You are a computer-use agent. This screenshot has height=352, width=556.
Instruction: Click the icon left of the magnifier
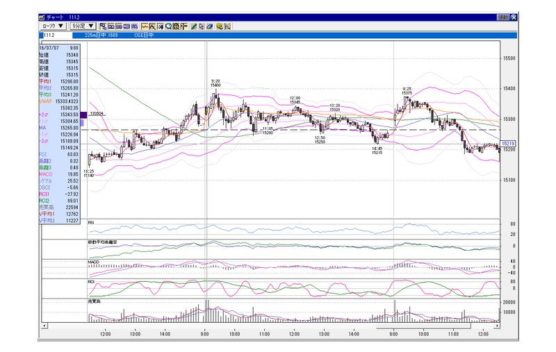[161, 26]
